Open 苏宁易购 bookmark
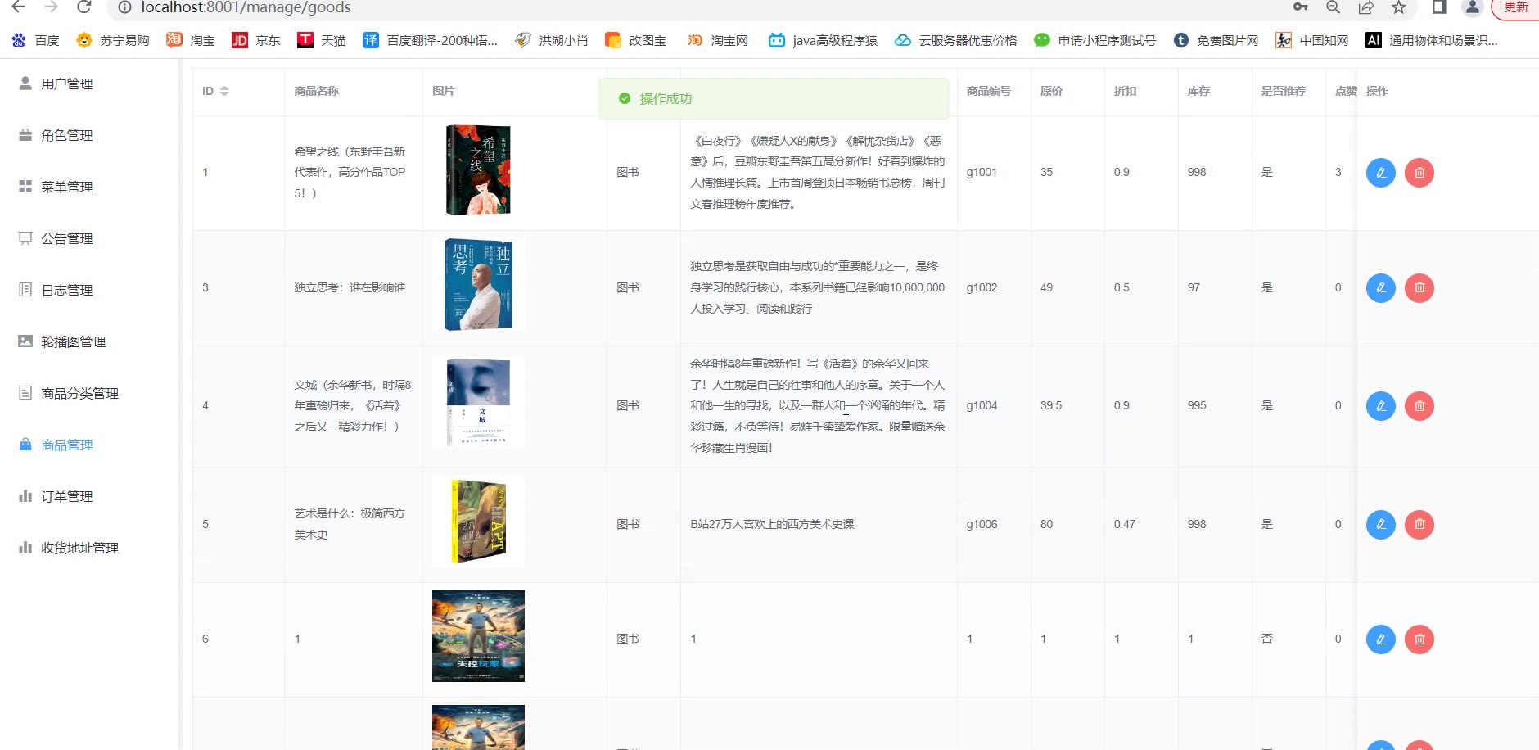Image resolution: width=1539 pixels, height=750 pixels. 113,40
